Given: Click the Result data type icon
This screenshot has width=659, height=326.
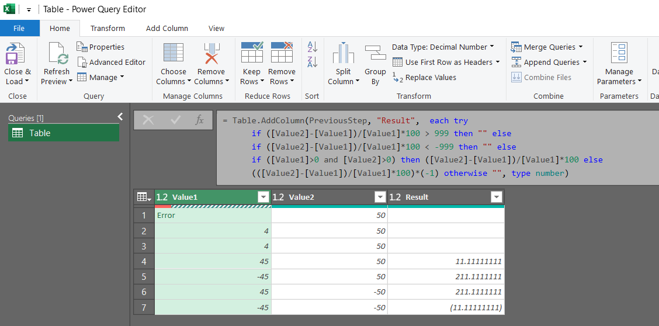Looking at the screenshot, I should point(396,197).
